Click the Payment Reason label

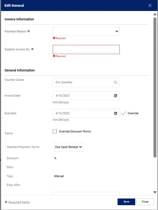[x=16, y=31]
